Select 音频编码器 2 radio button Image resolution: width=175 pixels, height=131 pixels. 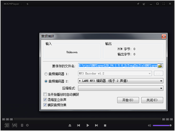pyautogui.click(x=46, y=81)
